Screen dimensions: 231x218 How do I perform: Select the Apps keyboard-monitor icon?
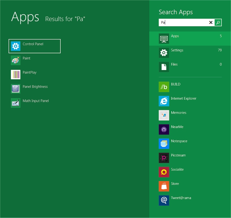164,38
